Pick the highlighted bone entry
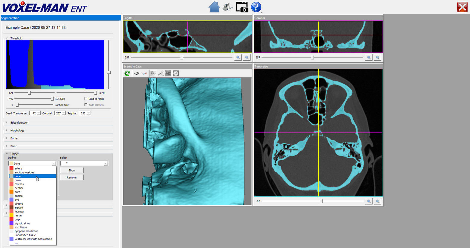470x248 pixels. click(32, 176)
